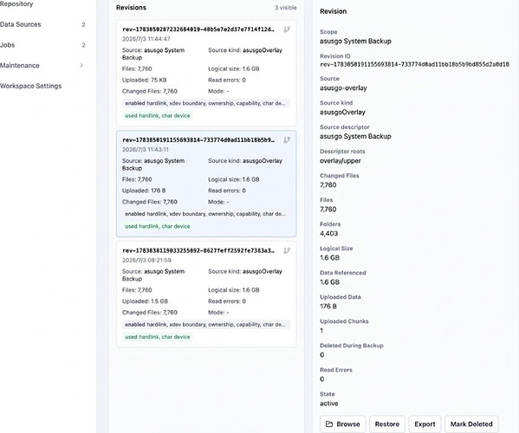This screenshot has width=519, height=433.
Task: Open the Repository sidebar item
Action: (16, 4)
